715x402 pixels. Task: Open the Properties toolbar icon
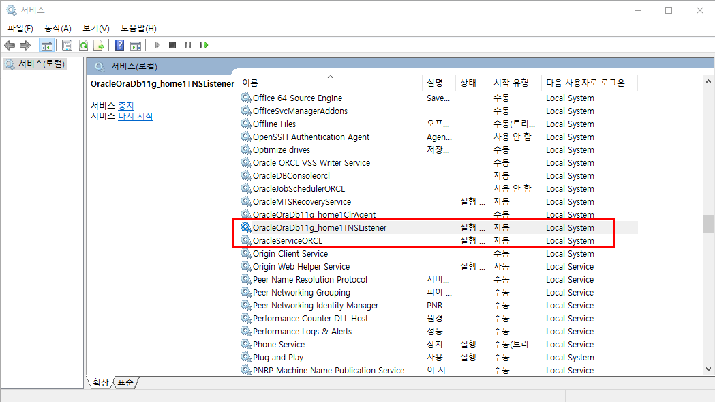[67, 45]
